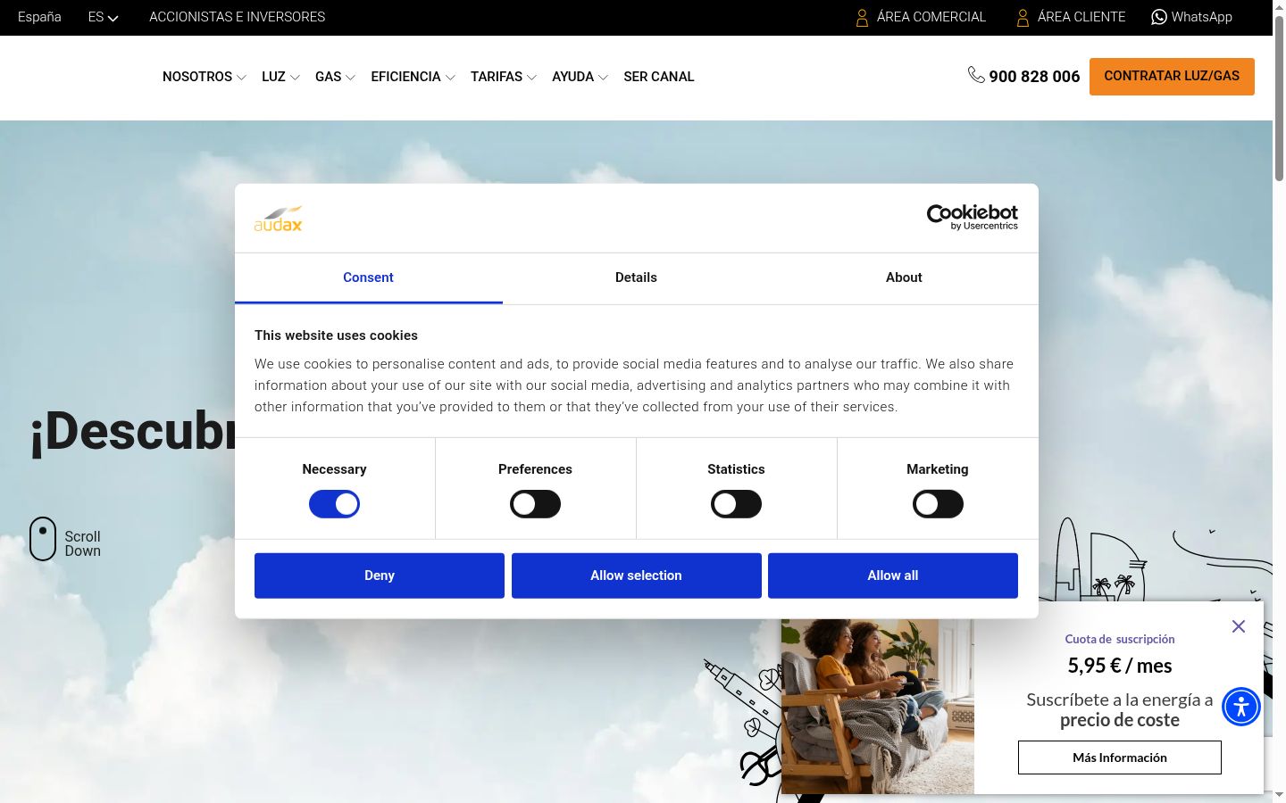This screenshot has height=803, width=1286.
Task: Expand the TARIFAS menu
Action: (504, 77)
